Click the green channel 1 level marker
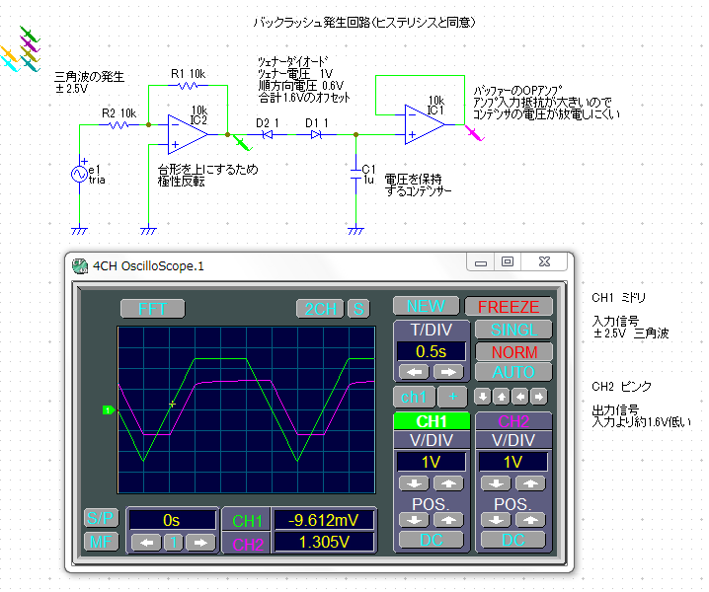This screenshot has width=709, height=592. (x=109, y=410)
